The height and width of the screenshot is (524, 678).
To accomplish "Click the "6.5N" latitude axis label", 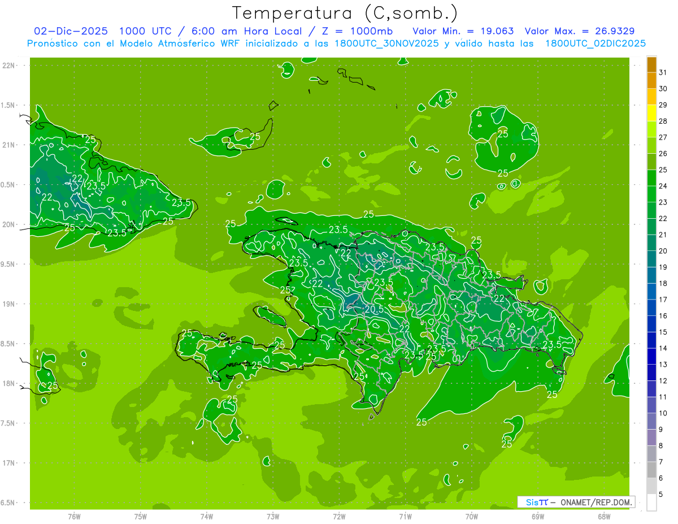I will tap(8, 503).
